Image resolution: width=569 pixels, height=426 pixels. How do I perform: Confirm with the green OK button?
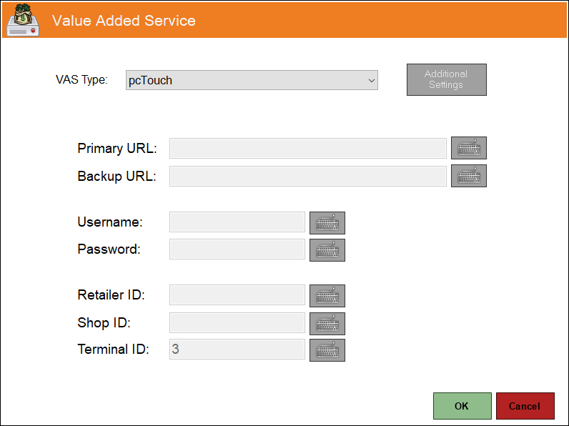462,406
